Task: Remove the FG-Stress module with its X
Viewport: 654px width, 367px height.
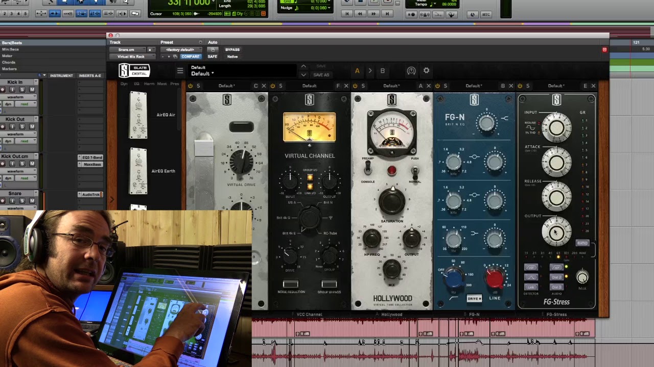Action: click(x=593, y=86)
